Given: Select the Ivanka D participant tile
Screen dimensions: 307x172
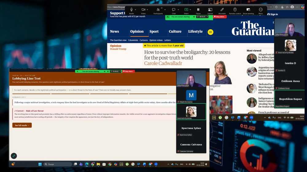Looking at the screenshot, I should 290,63.
